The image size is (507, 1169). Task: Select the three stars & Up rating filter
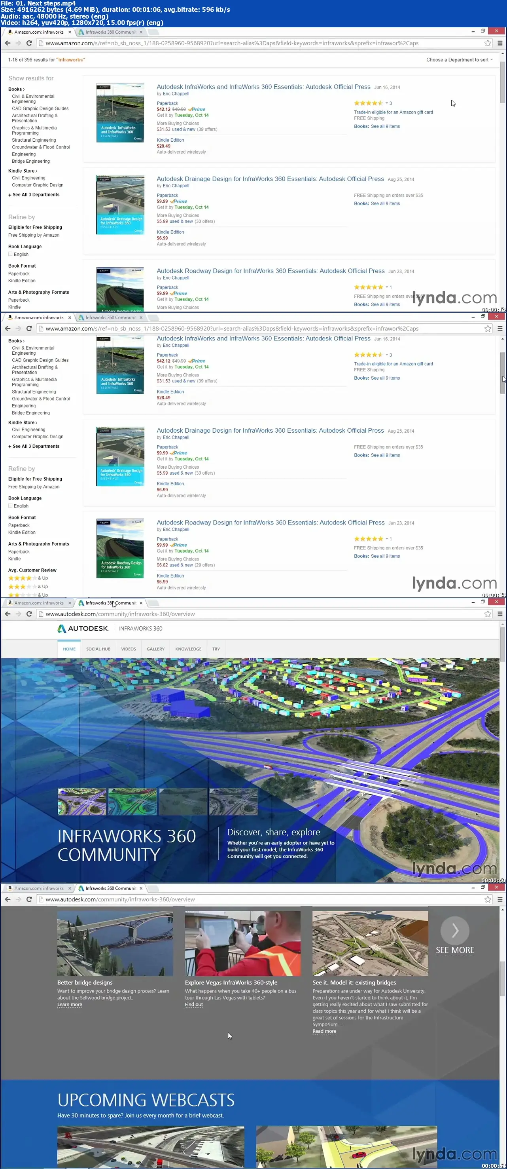(x=28, y=586)
